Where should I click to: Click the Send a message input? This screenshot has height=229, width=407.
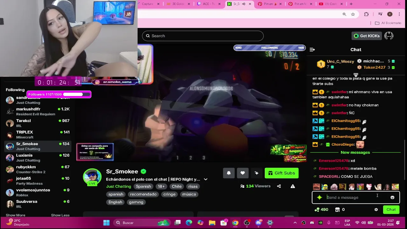356,198
